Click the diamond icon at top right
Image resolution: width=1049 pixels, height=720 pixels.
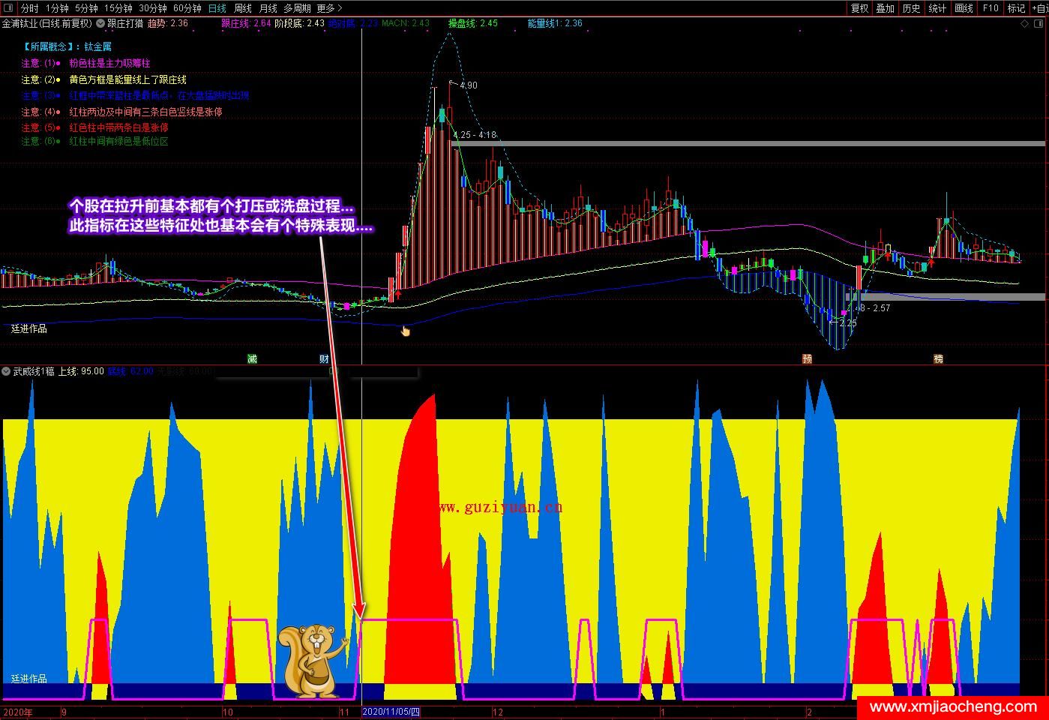tap(1025, 23)
